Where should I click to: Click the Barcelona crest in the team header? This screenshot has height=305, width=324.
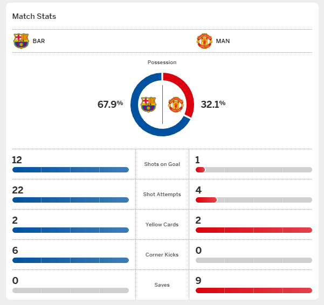(21, 41)
